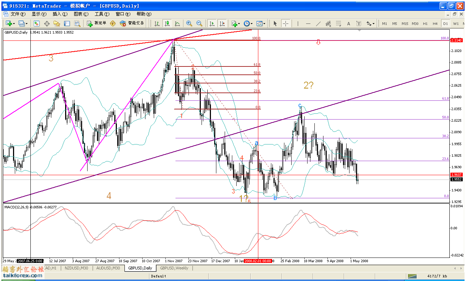Expand the Arrows tool dropdown arrow
The width and height of the screenshot is (466, 281).
(374, 24)
